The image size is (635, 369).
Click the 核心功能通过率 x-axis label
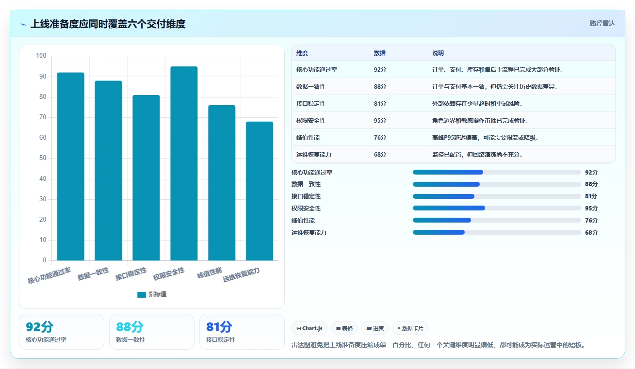(49, 276)
